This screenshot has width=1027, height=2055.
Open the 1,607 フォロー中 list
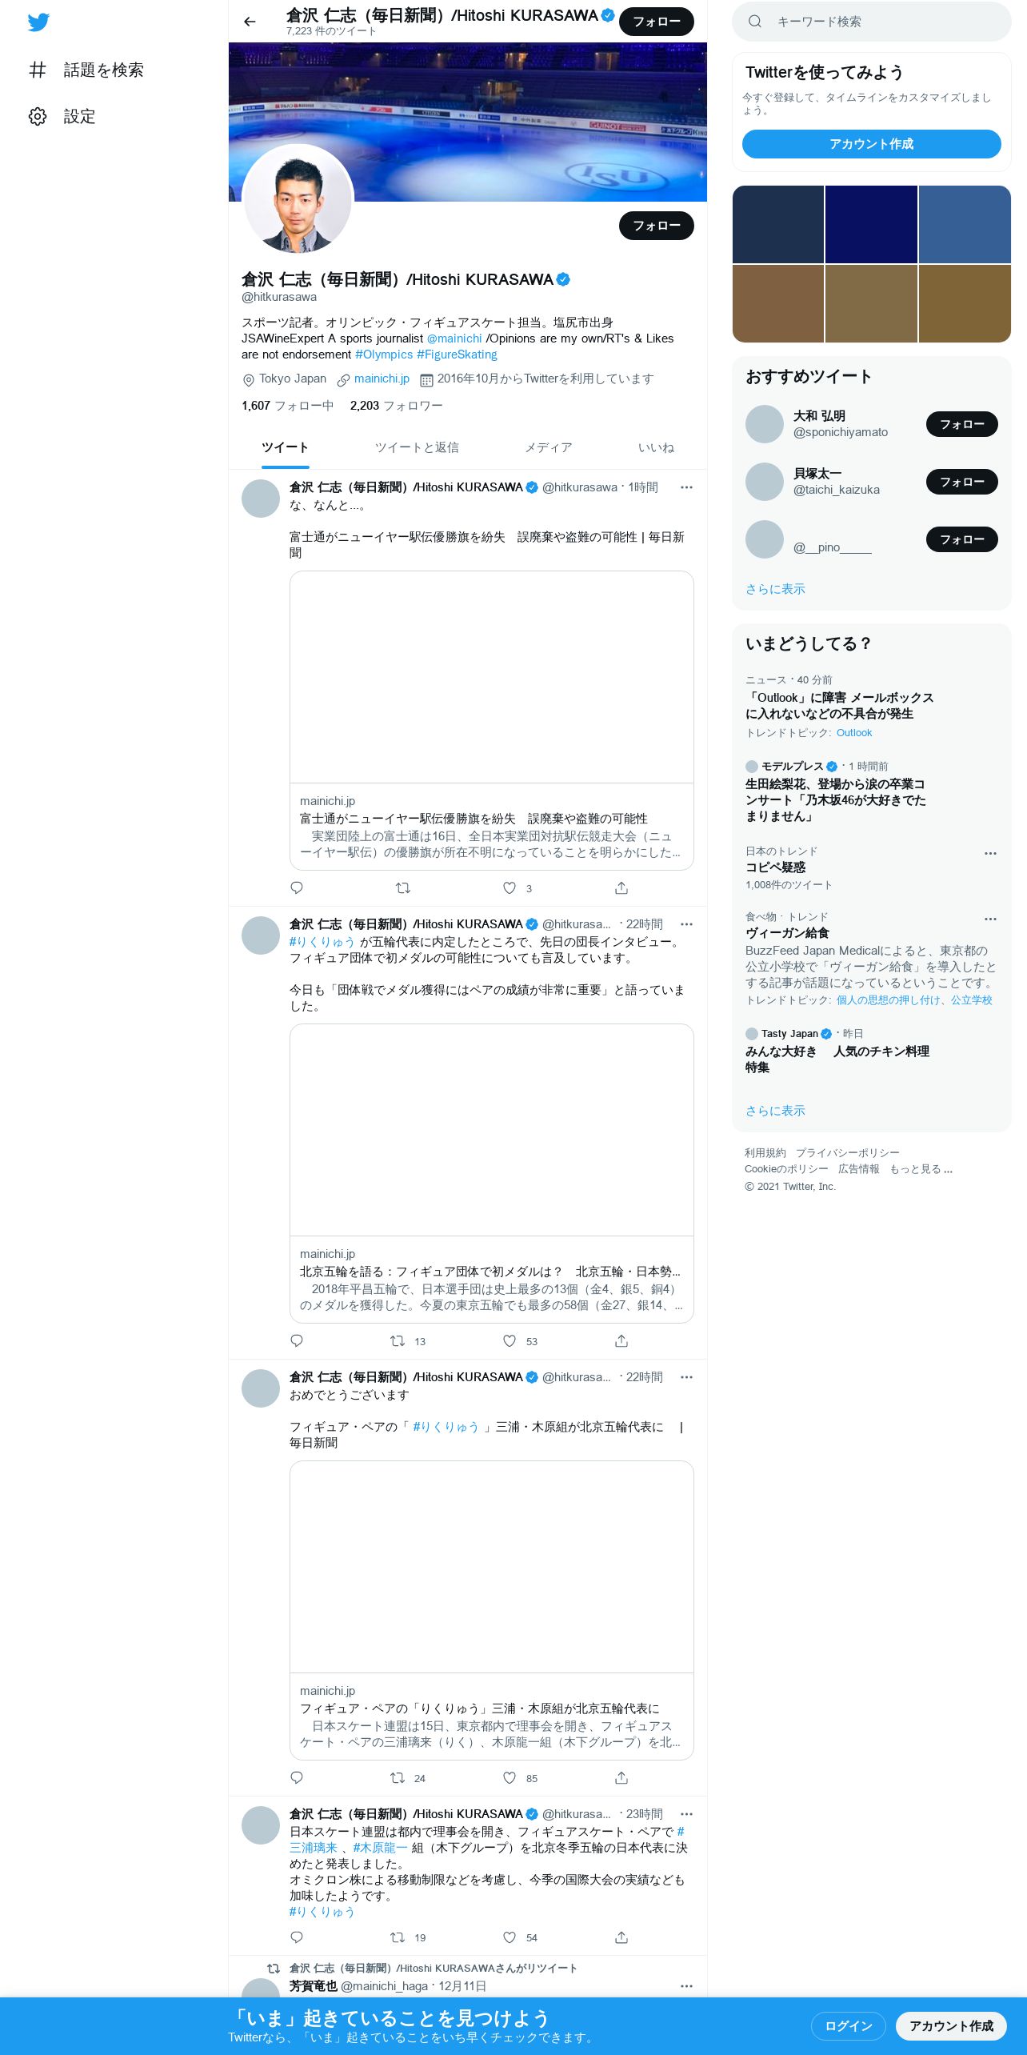click(x=287, y=406)
